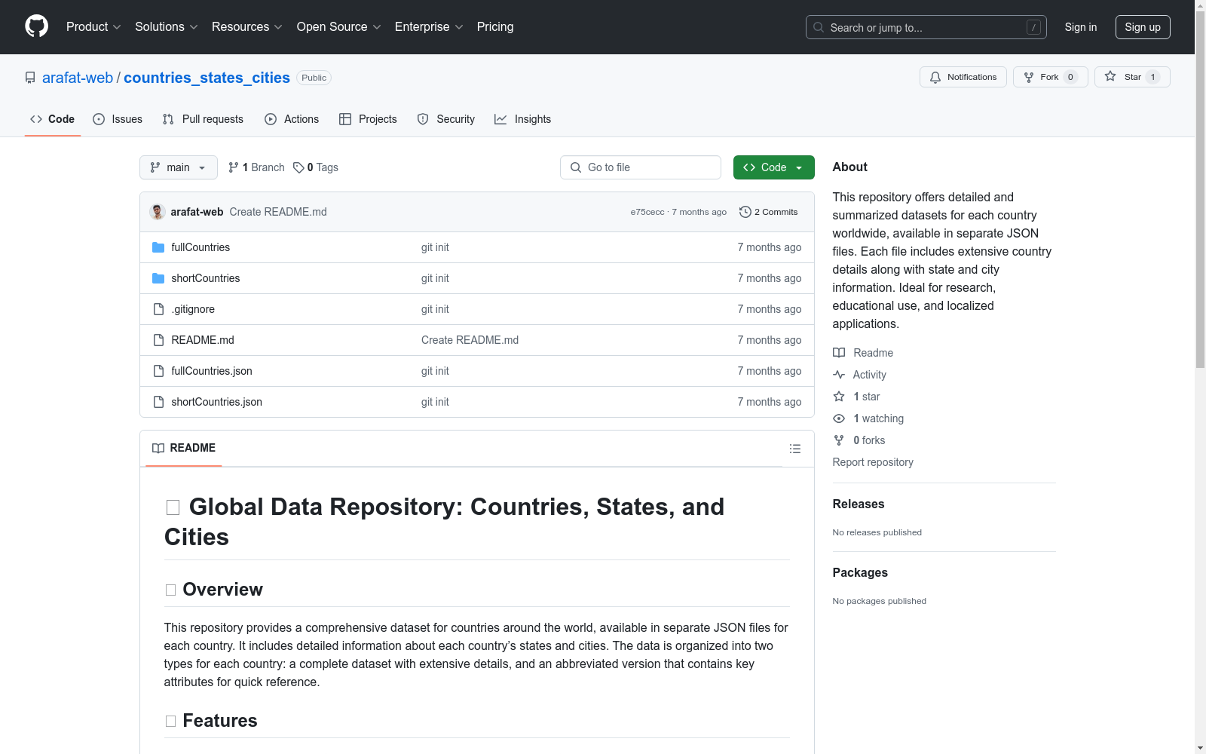This screenshot has height=754, width=1206.
Task: Click the book icon in README tab
Action: click(158, 448)
